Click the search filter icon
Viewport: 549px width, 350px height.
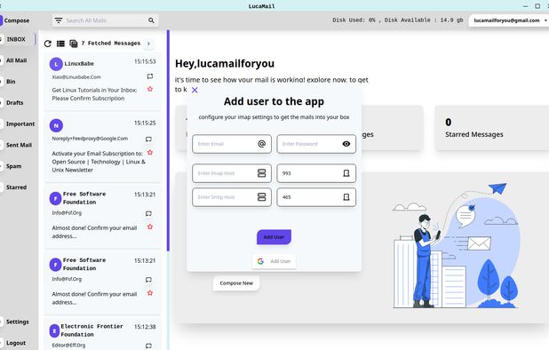(x=59, y=20)
